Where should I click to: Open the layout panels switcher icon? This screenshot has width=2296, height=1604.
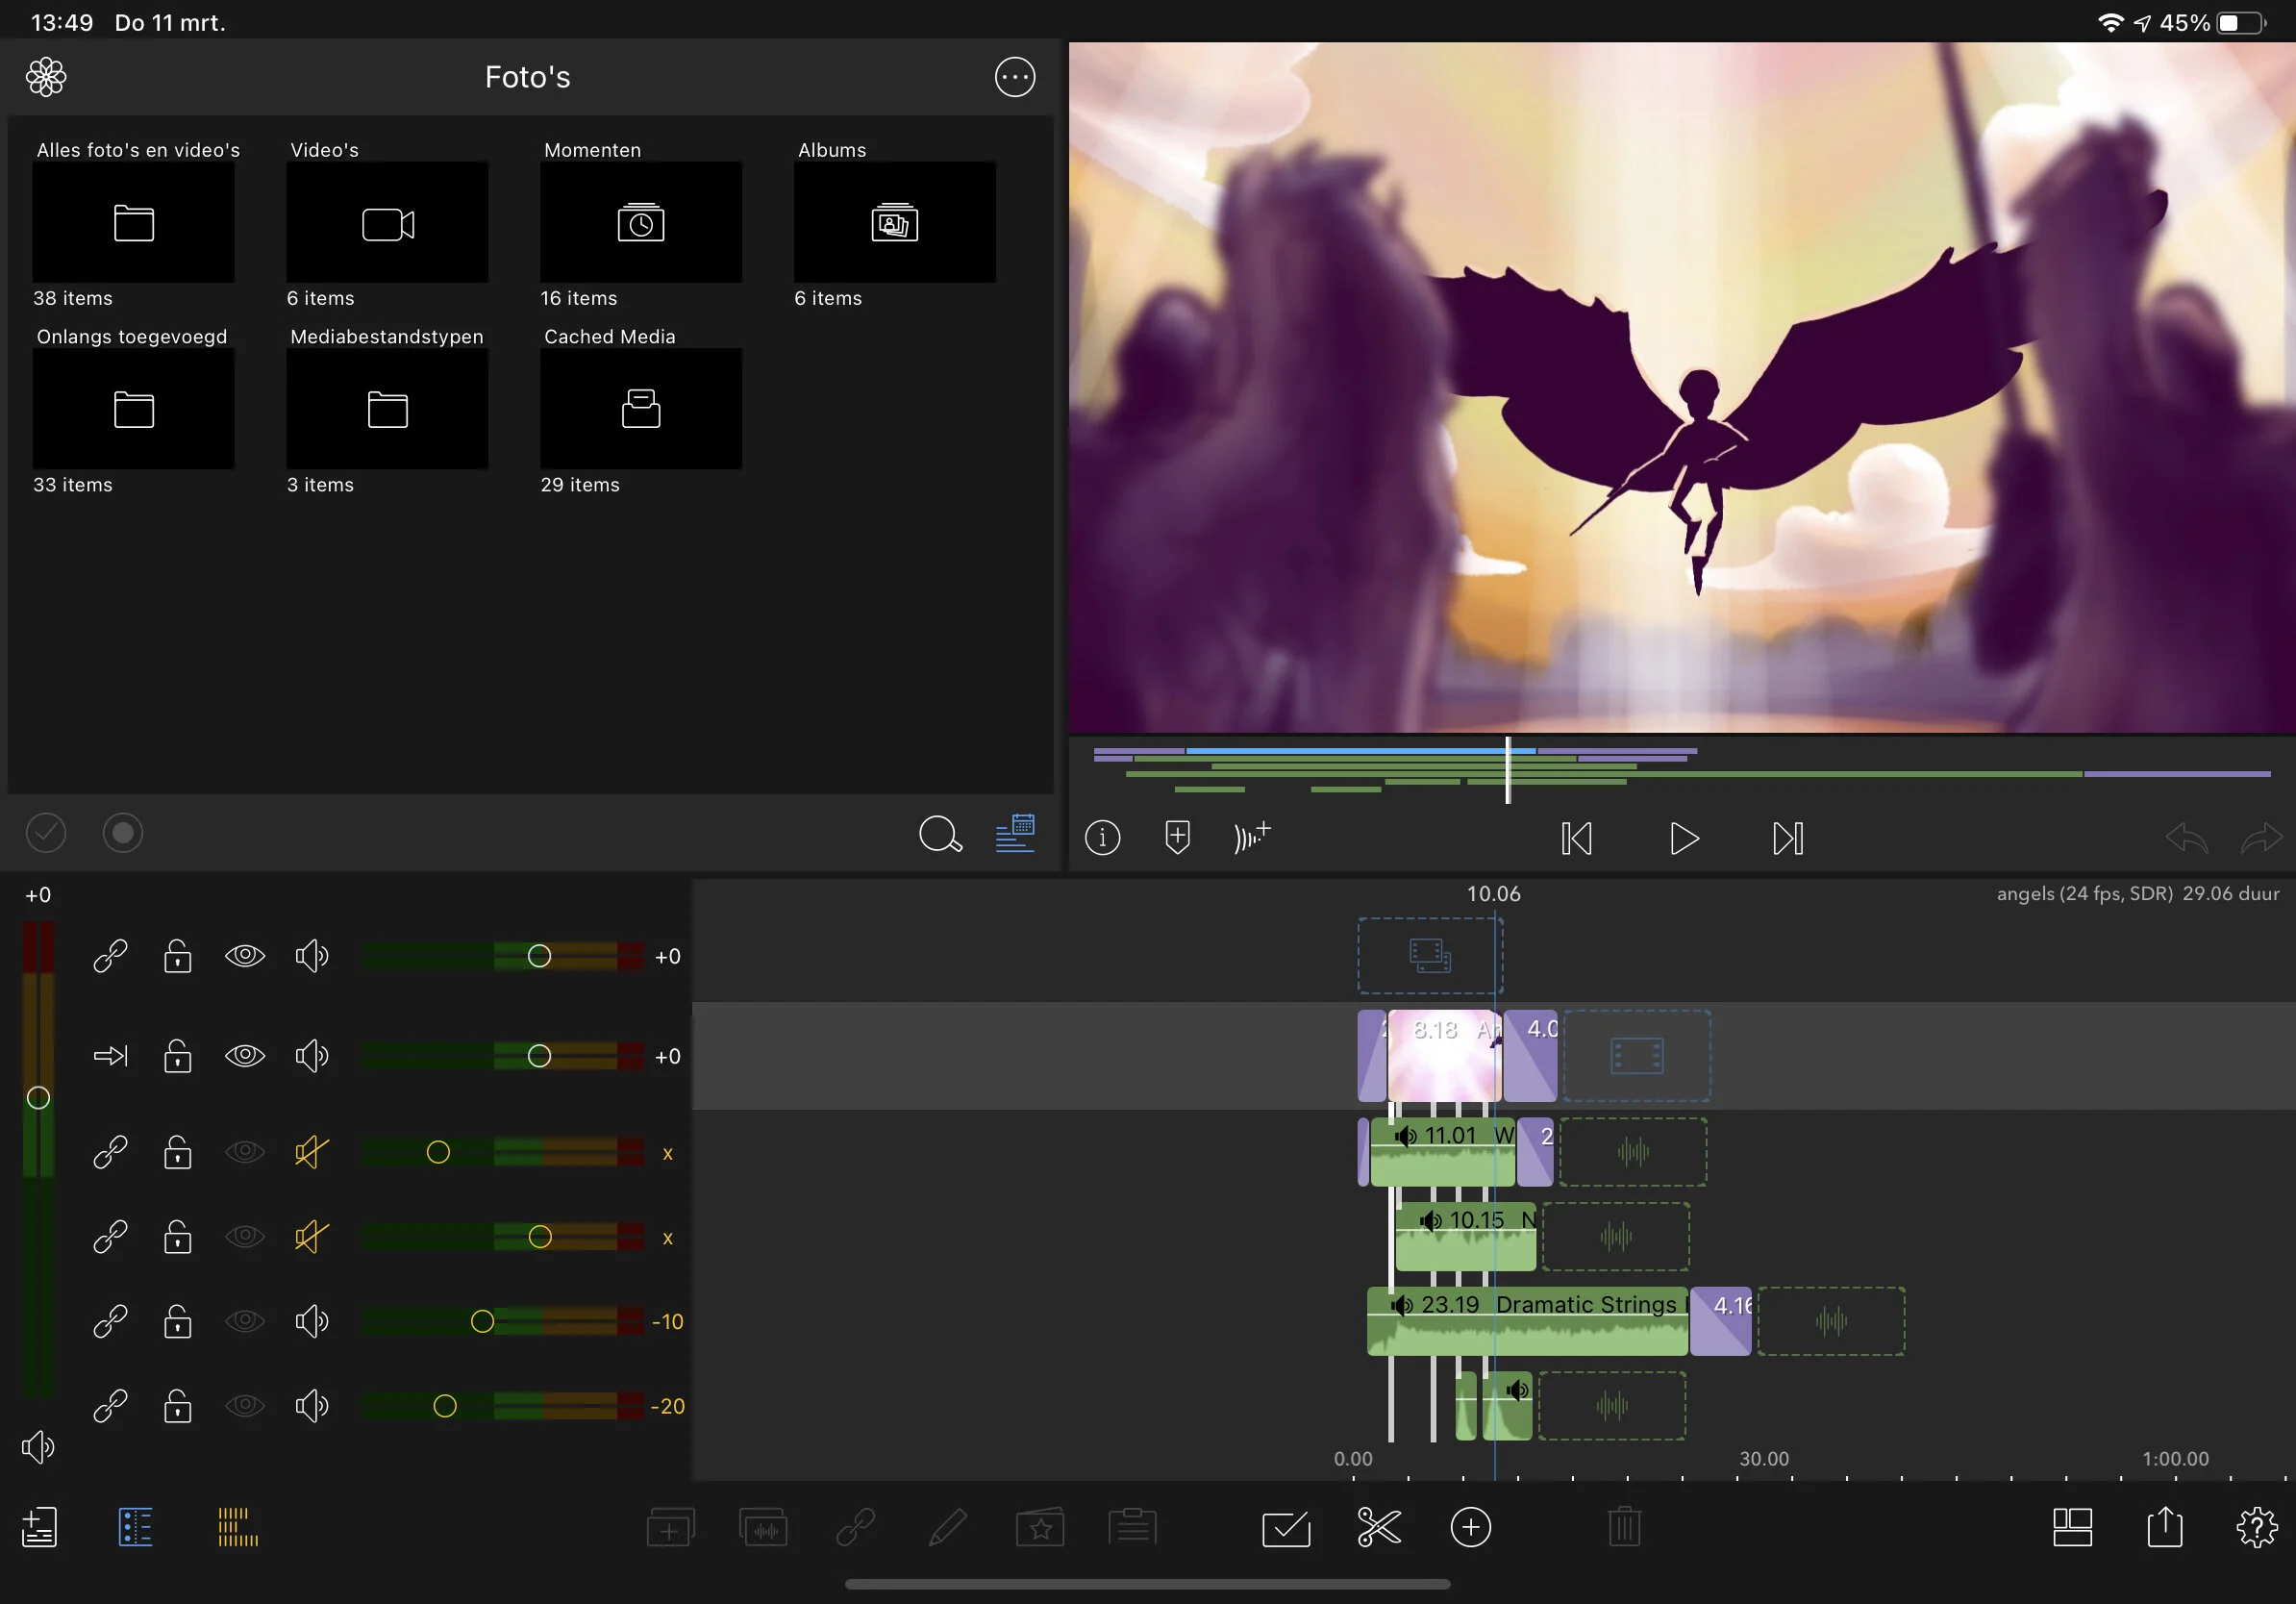pyautogui.click(x=2072, y=1527)
